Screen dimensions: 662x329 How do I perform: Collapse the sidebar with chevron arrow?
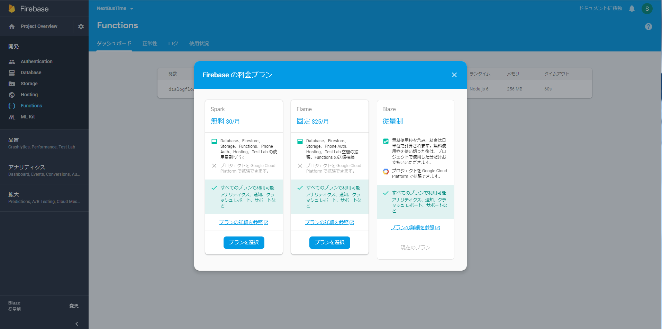(77, 324)
